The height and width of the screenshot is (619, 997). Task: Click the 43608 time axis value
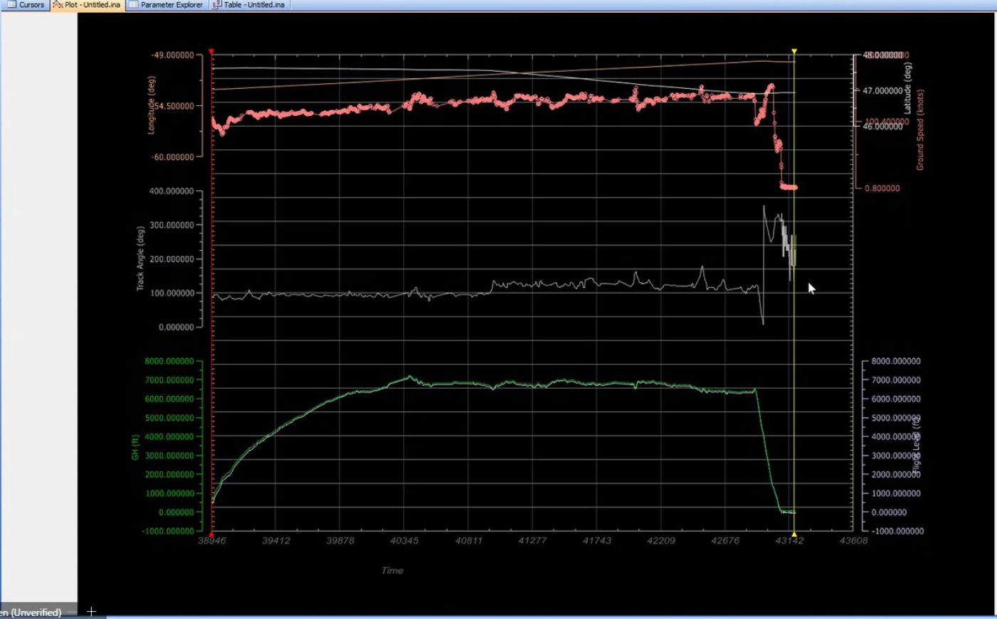point(853,541)
